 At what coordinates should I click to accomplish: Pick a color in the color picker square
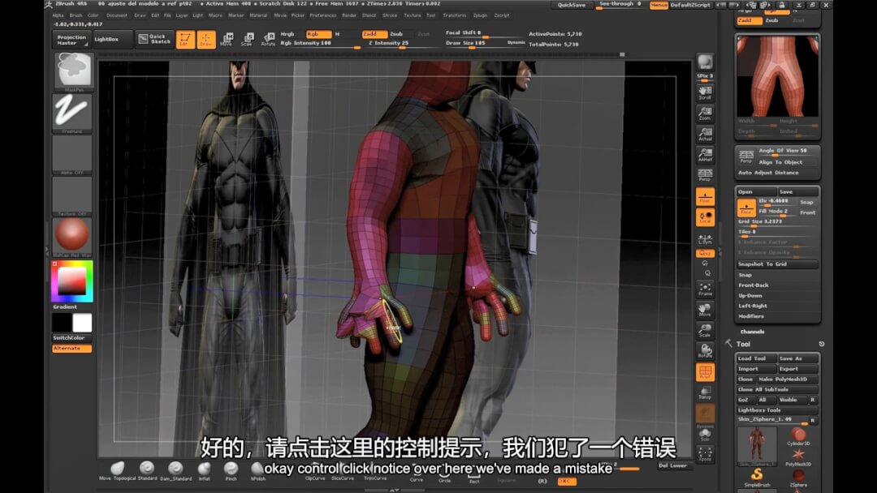(x=72, y=281)
